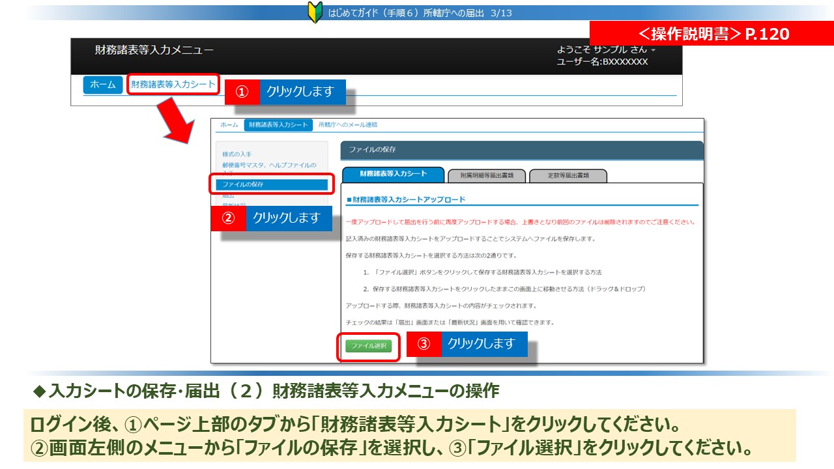Click the red ① step marker
This screenshot has height=469, width=834.
coord(242,92)
